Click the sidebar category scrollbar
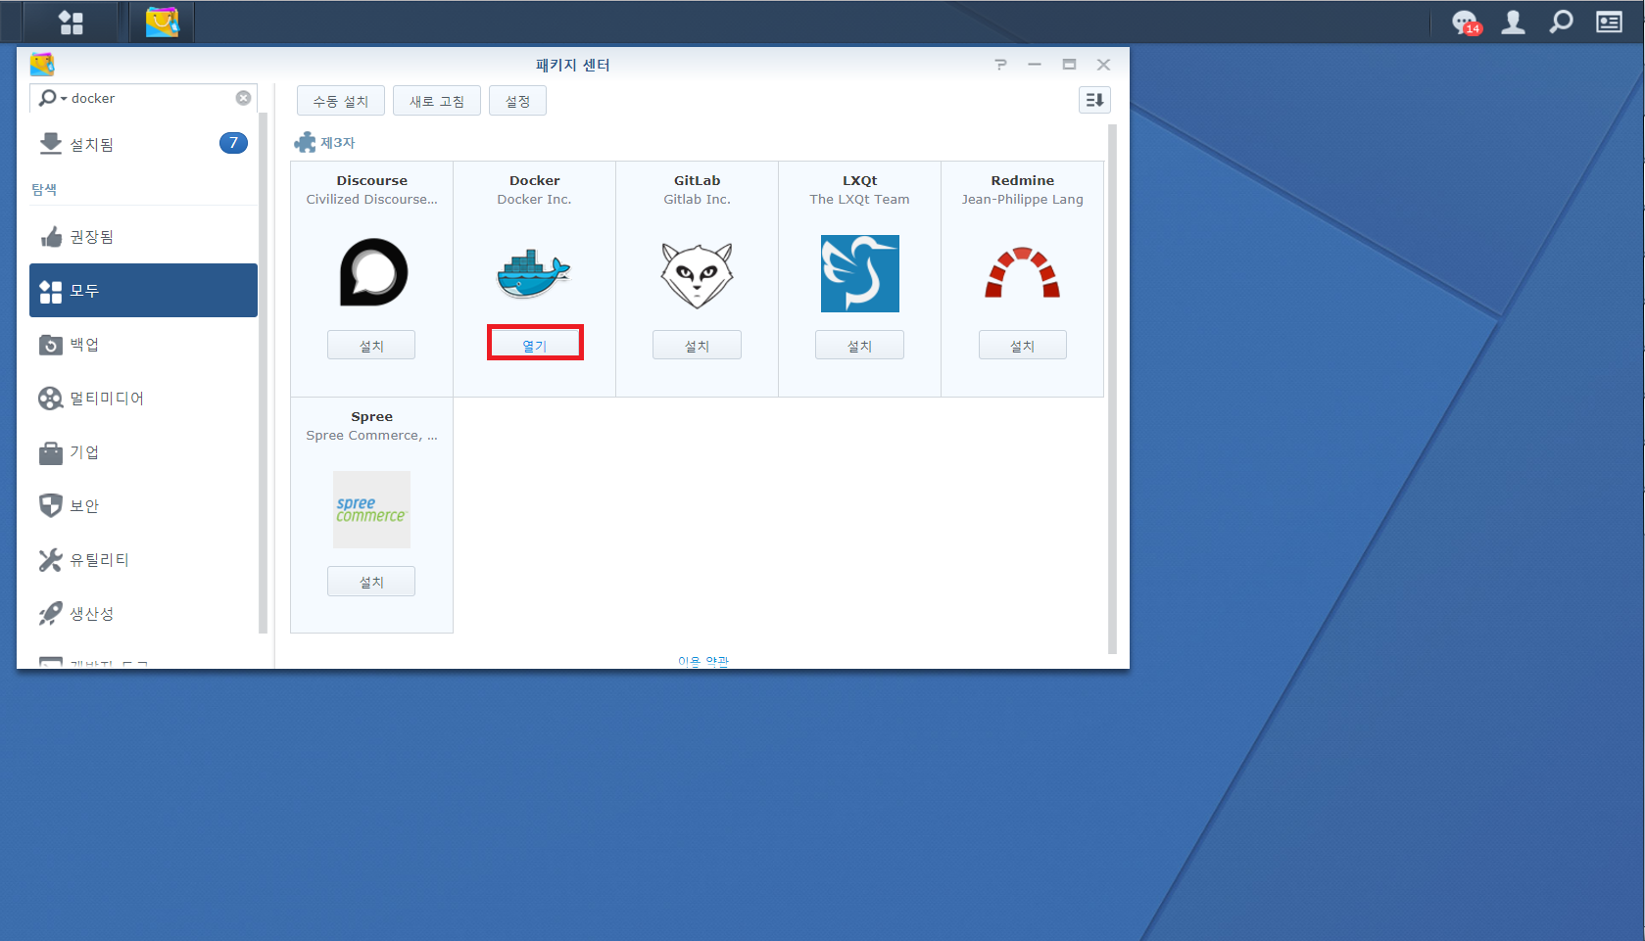 tap(263, 372)
